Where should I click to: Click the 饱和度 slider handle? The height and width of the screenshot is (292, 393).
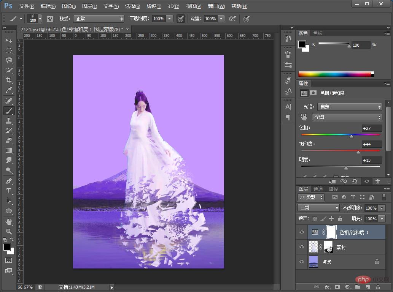[358, 152]
